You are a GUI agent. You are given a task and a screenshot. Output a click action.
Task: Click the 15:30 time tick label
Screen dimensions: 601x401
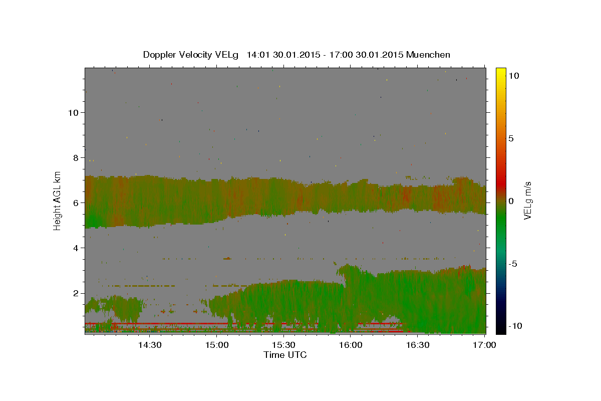coord(284,345)
